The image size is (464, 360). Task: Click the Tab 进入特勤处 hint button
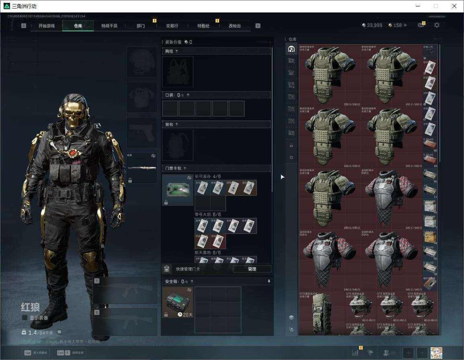pos(35,353)
